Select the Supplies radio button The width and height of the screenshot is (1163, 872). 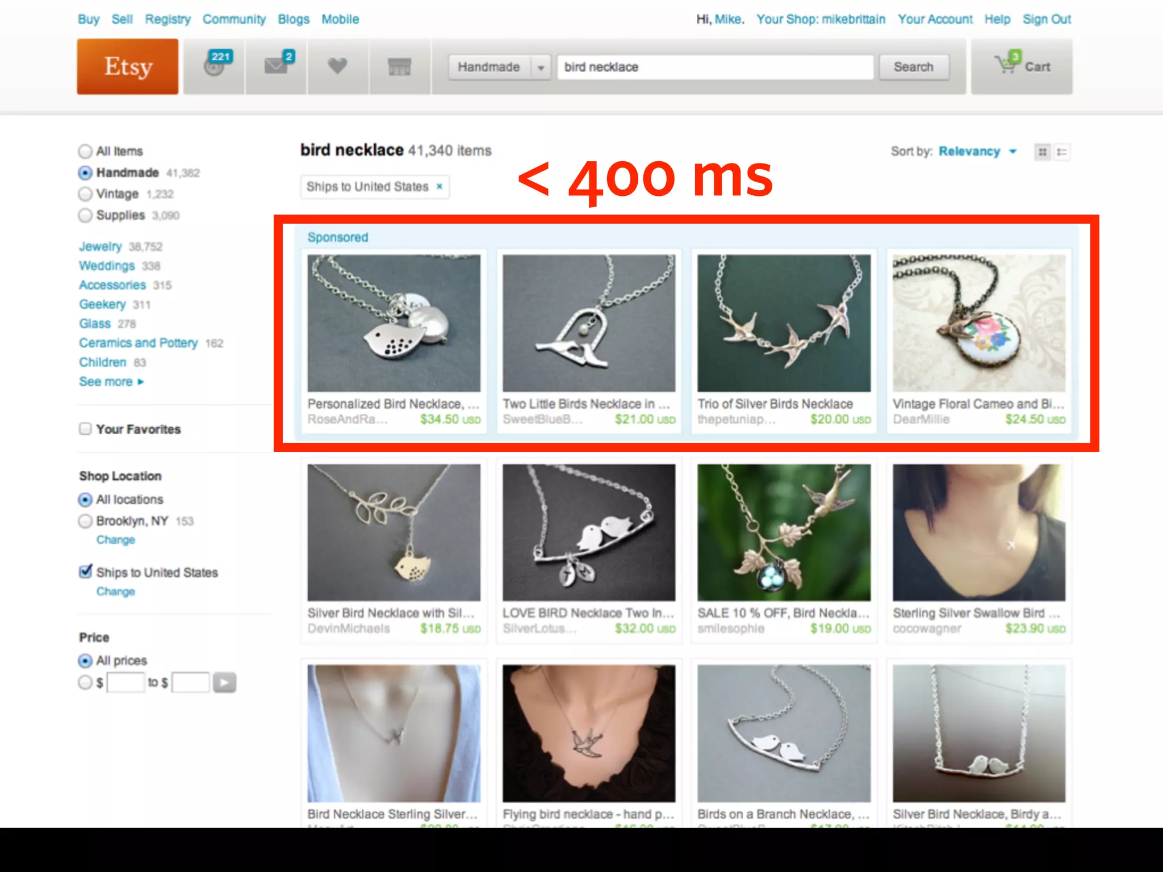point(85,216)
